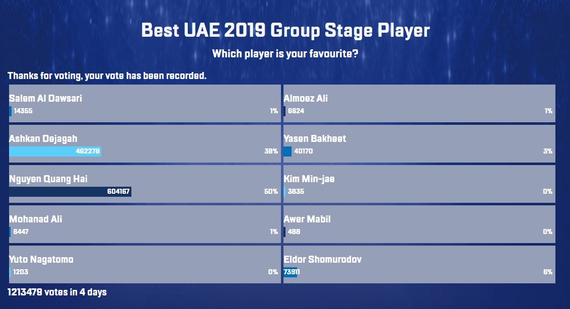
Task: Pick Awer Mabil in the poll
Action: (418, 224)
